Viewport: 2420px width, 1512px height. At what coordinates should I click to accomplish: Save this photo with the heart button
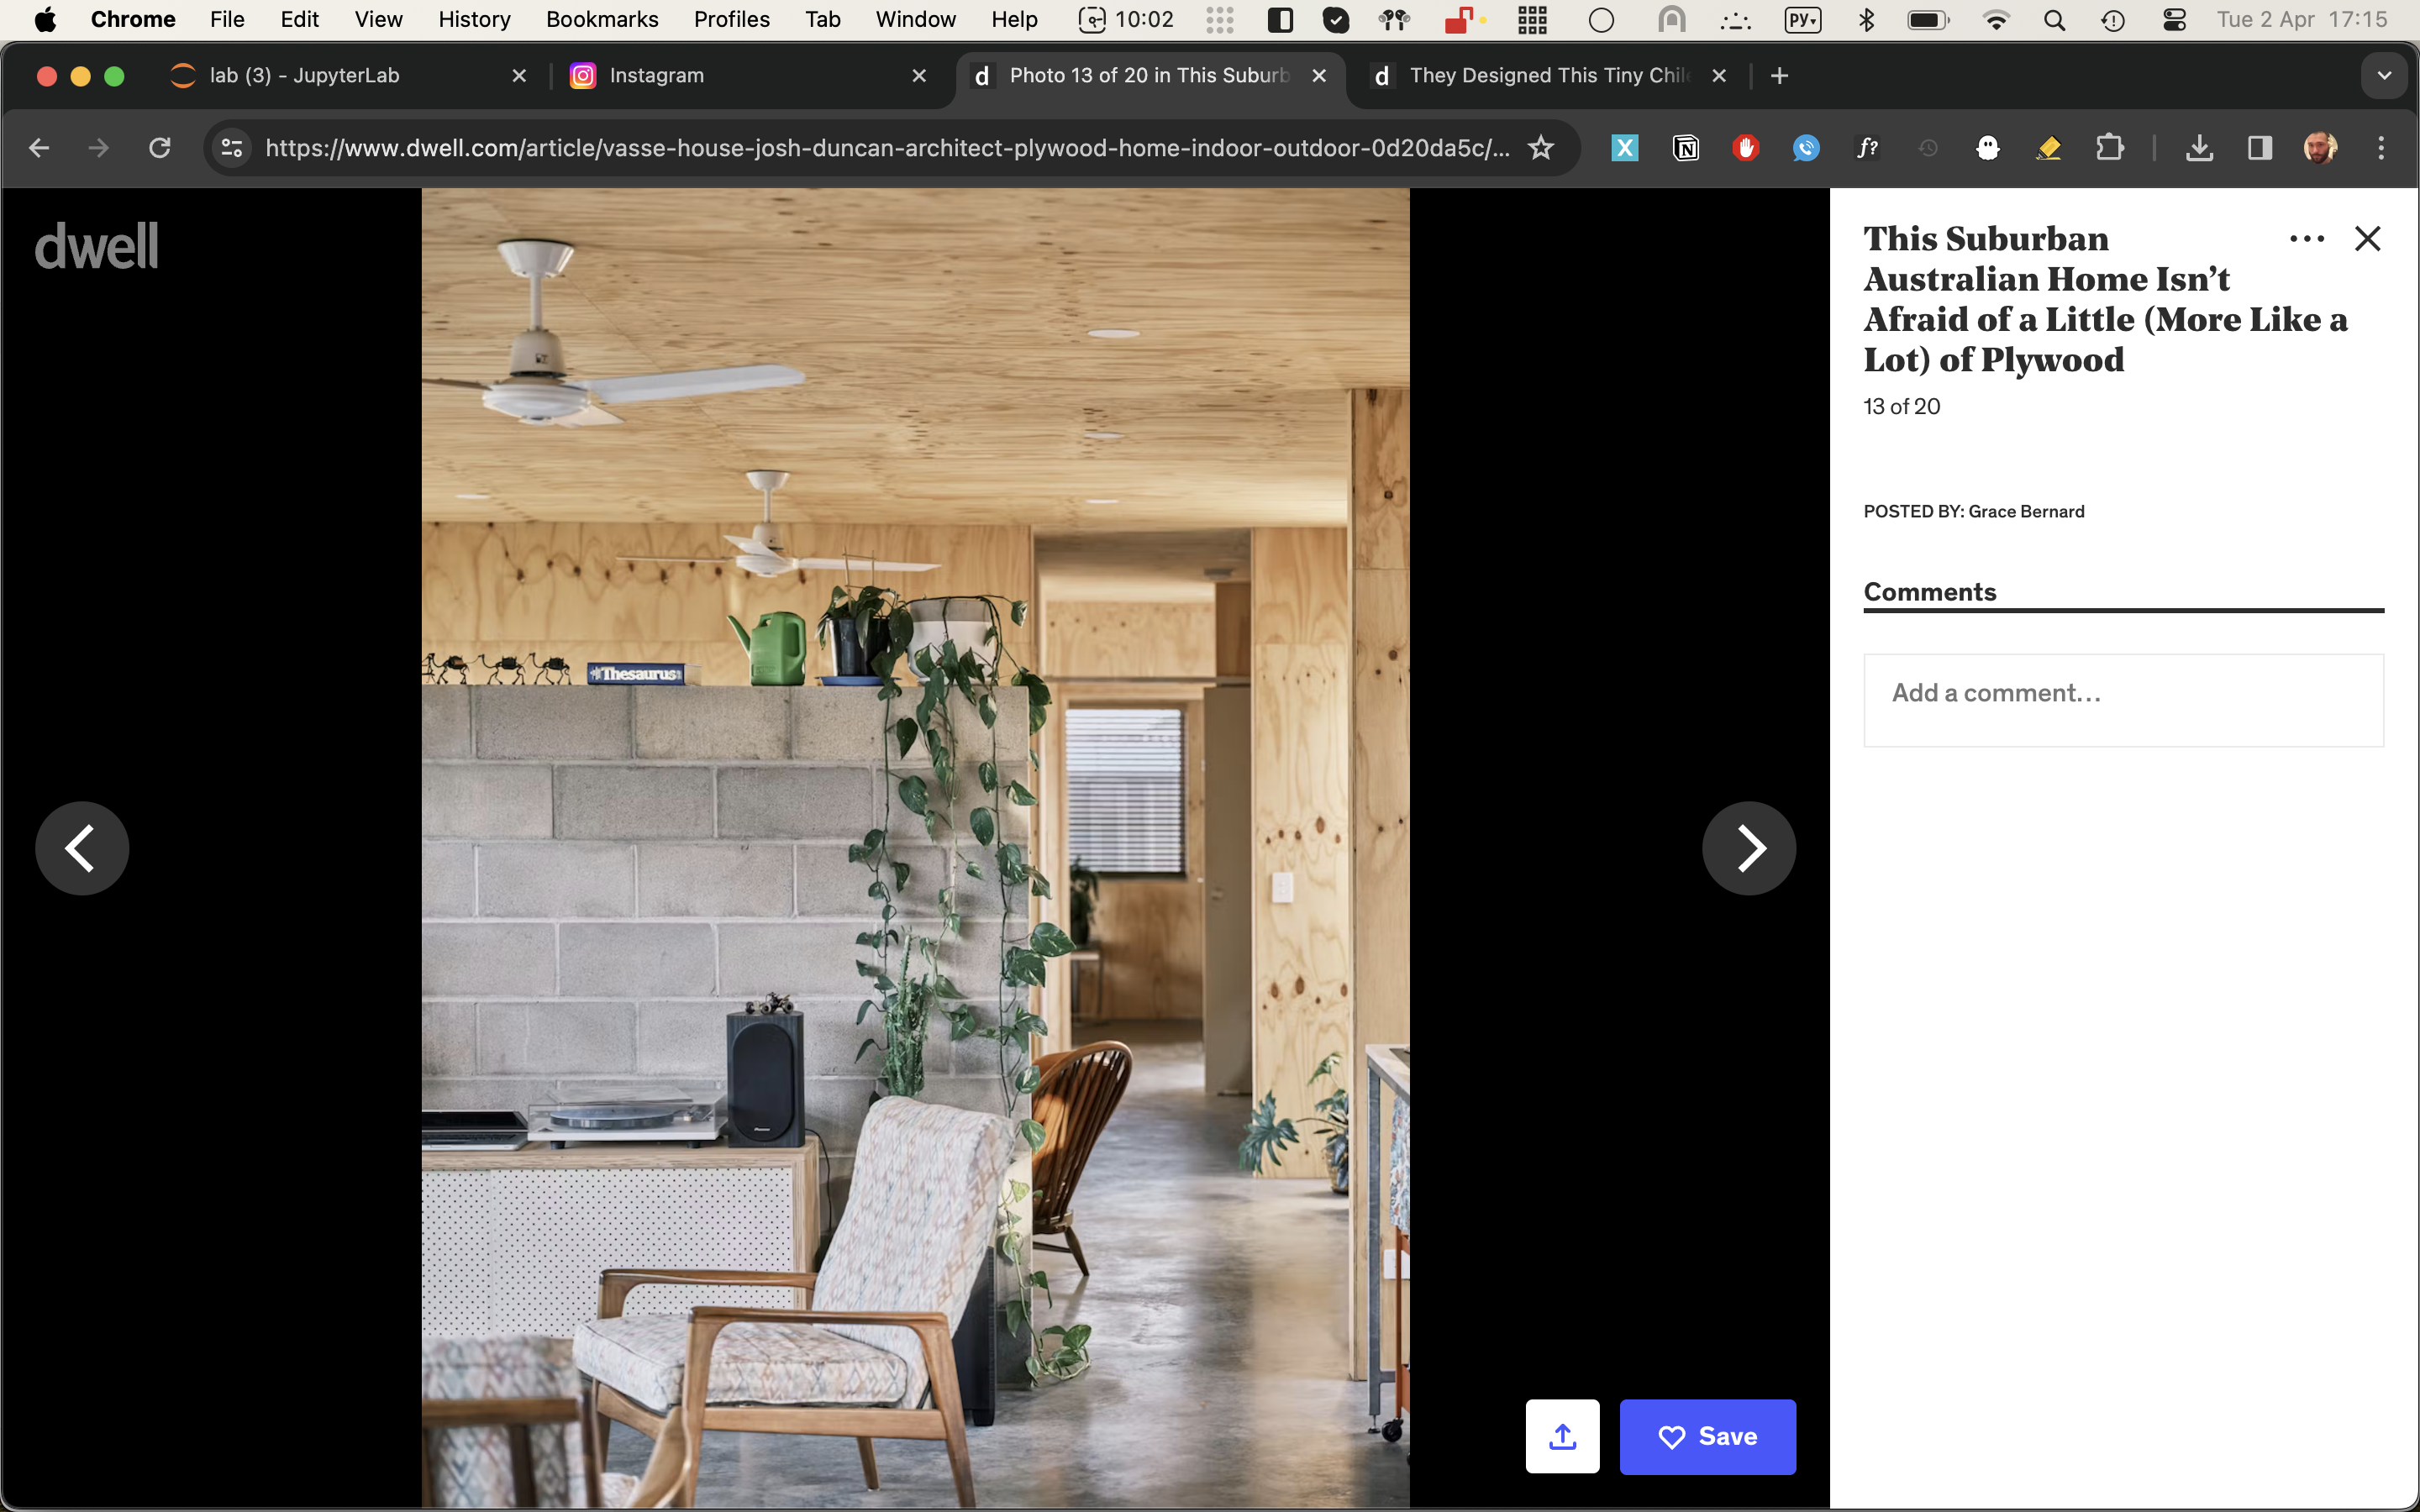point(1707,1436)
